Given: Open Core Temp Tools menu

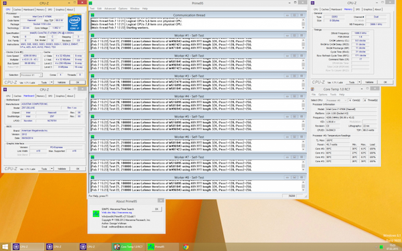Looking at the screenshot, I should click(333, 94).
